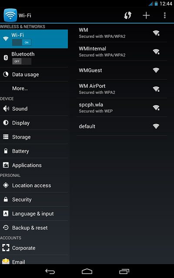Open Recent apps from navigation bar
The image size is (174, 278).
pos(124,271)
